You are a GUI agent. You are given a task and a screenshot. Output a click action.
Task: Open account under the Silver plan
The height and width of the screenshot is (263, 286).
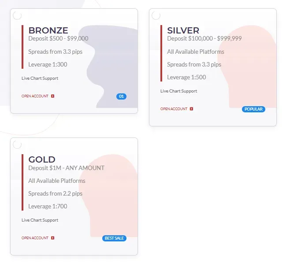pyautogui.click(x=174, y=109)
